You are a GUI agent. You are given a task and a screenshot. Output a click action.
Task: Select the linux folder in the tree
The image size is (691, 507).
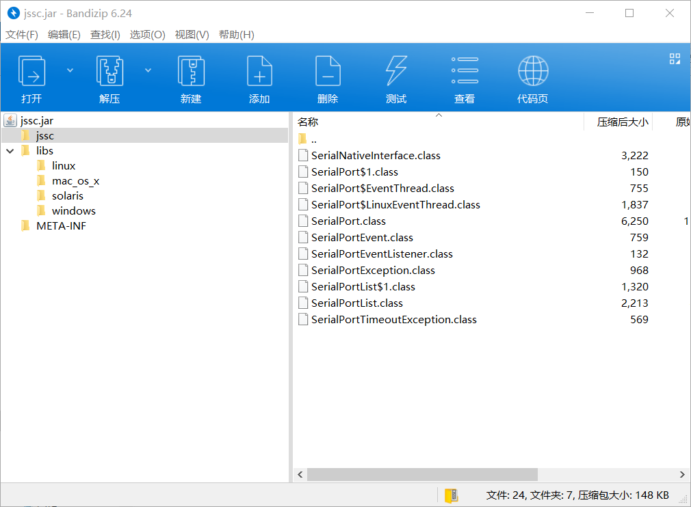click(x=64, y=166)
